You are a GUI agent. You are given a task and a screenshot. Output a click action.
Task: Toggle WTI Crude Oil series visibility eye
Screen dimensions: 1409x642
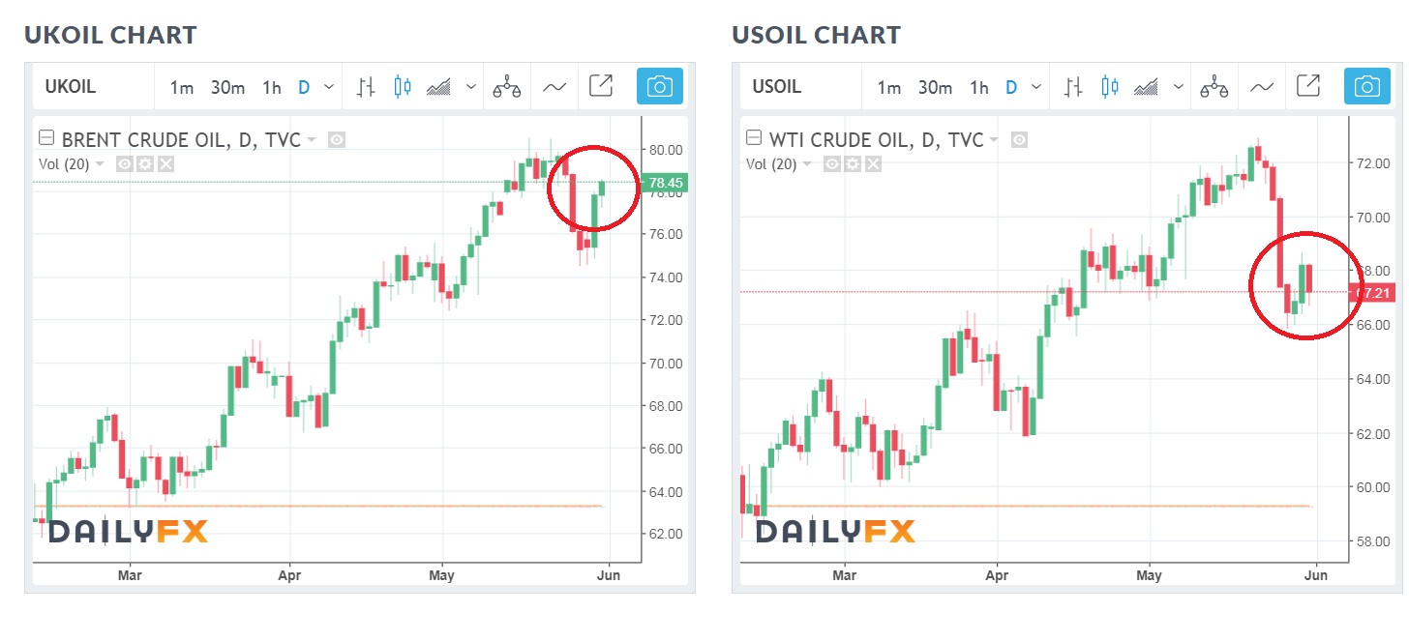1019,140
